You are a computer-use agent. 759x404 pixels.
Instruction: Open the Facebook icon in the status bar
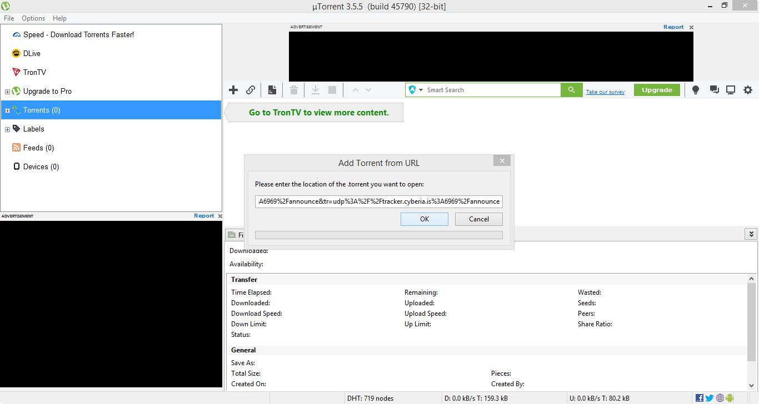coord(699,398)
